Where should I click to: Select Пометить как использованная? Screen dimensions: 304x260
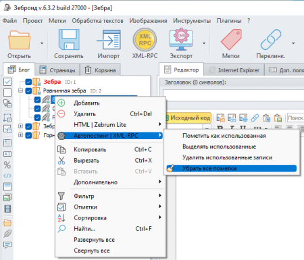231,136
